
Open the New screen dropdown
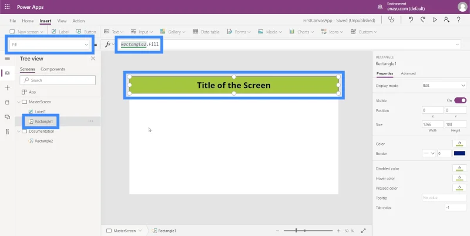tap(26, 32)
